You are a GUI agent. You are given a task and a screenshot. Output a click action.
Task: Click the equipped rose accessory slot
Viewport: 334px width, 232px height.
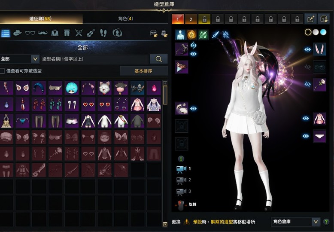click(319, 85)
